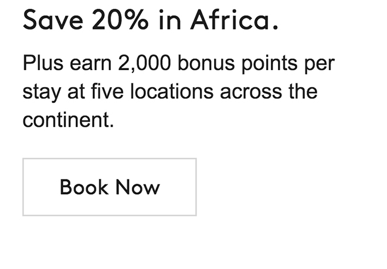Click the Book Now button

(x=109, y=187)
